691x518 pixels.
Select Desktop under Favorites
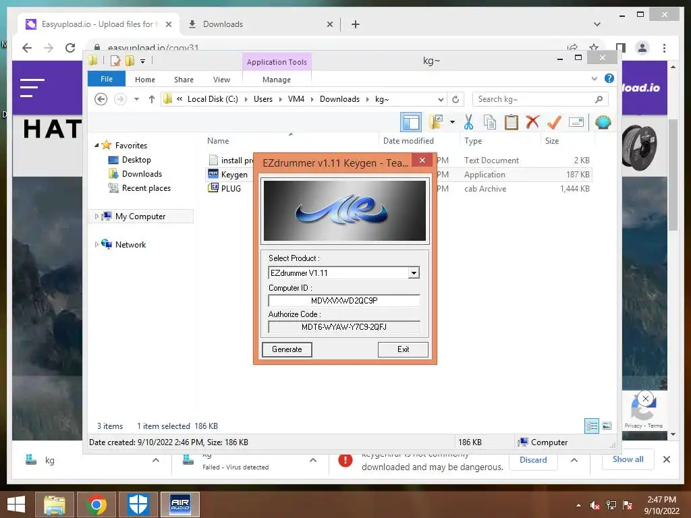point(136,159)
